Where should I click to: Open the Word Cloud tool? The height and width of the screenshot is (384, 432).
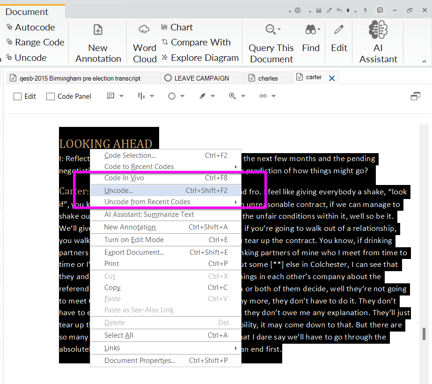coord(144,43)
